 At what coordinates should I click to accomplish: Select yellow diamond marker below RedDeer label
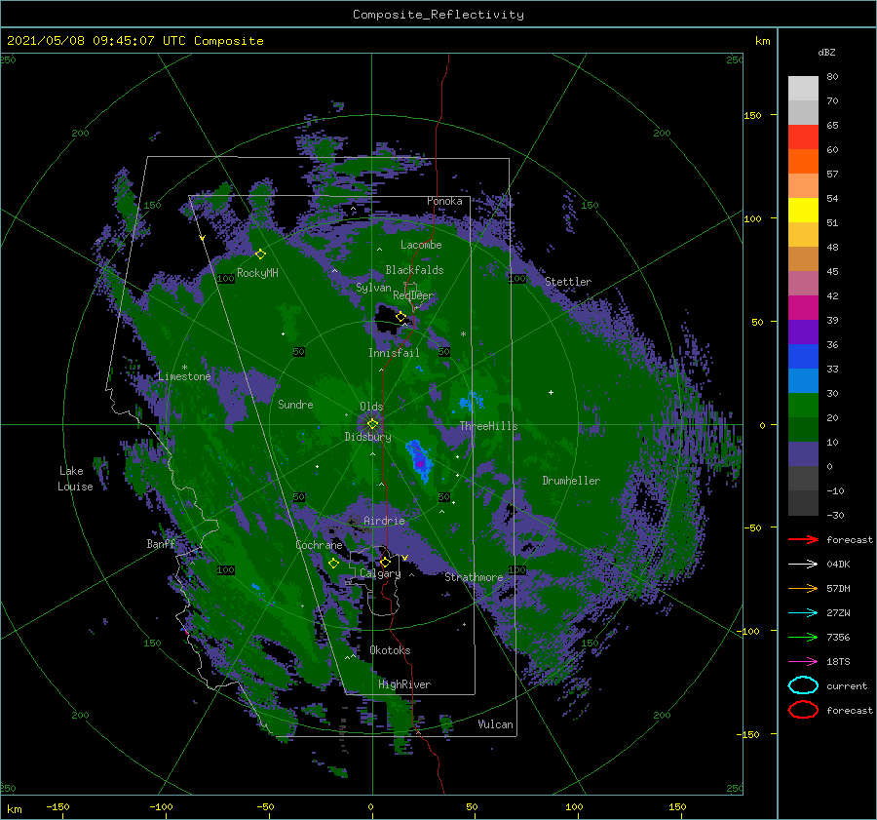pyautogui.click(x=400, y=317)
